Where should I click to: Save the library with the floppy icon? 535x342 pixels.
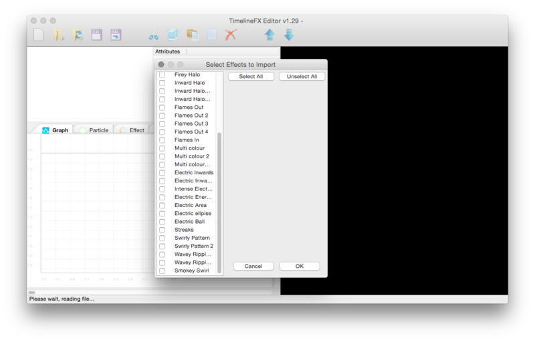tap(96, 35)
